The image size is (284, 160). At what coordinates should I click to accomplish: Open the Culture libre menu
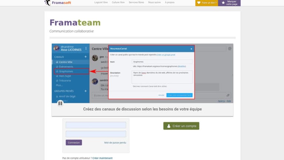point(118,2)
